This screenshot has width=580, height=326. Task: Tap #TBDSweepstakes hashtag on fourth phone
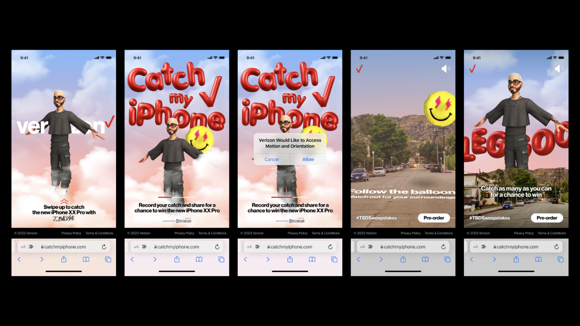tap(376, 218)
